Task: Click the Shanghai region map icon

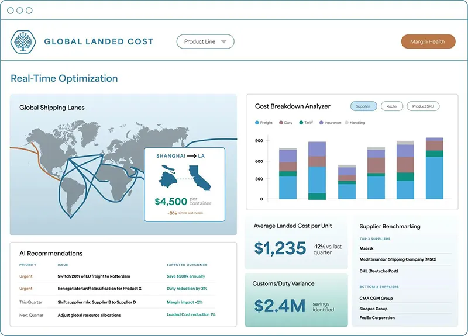Action: (167, 176)
